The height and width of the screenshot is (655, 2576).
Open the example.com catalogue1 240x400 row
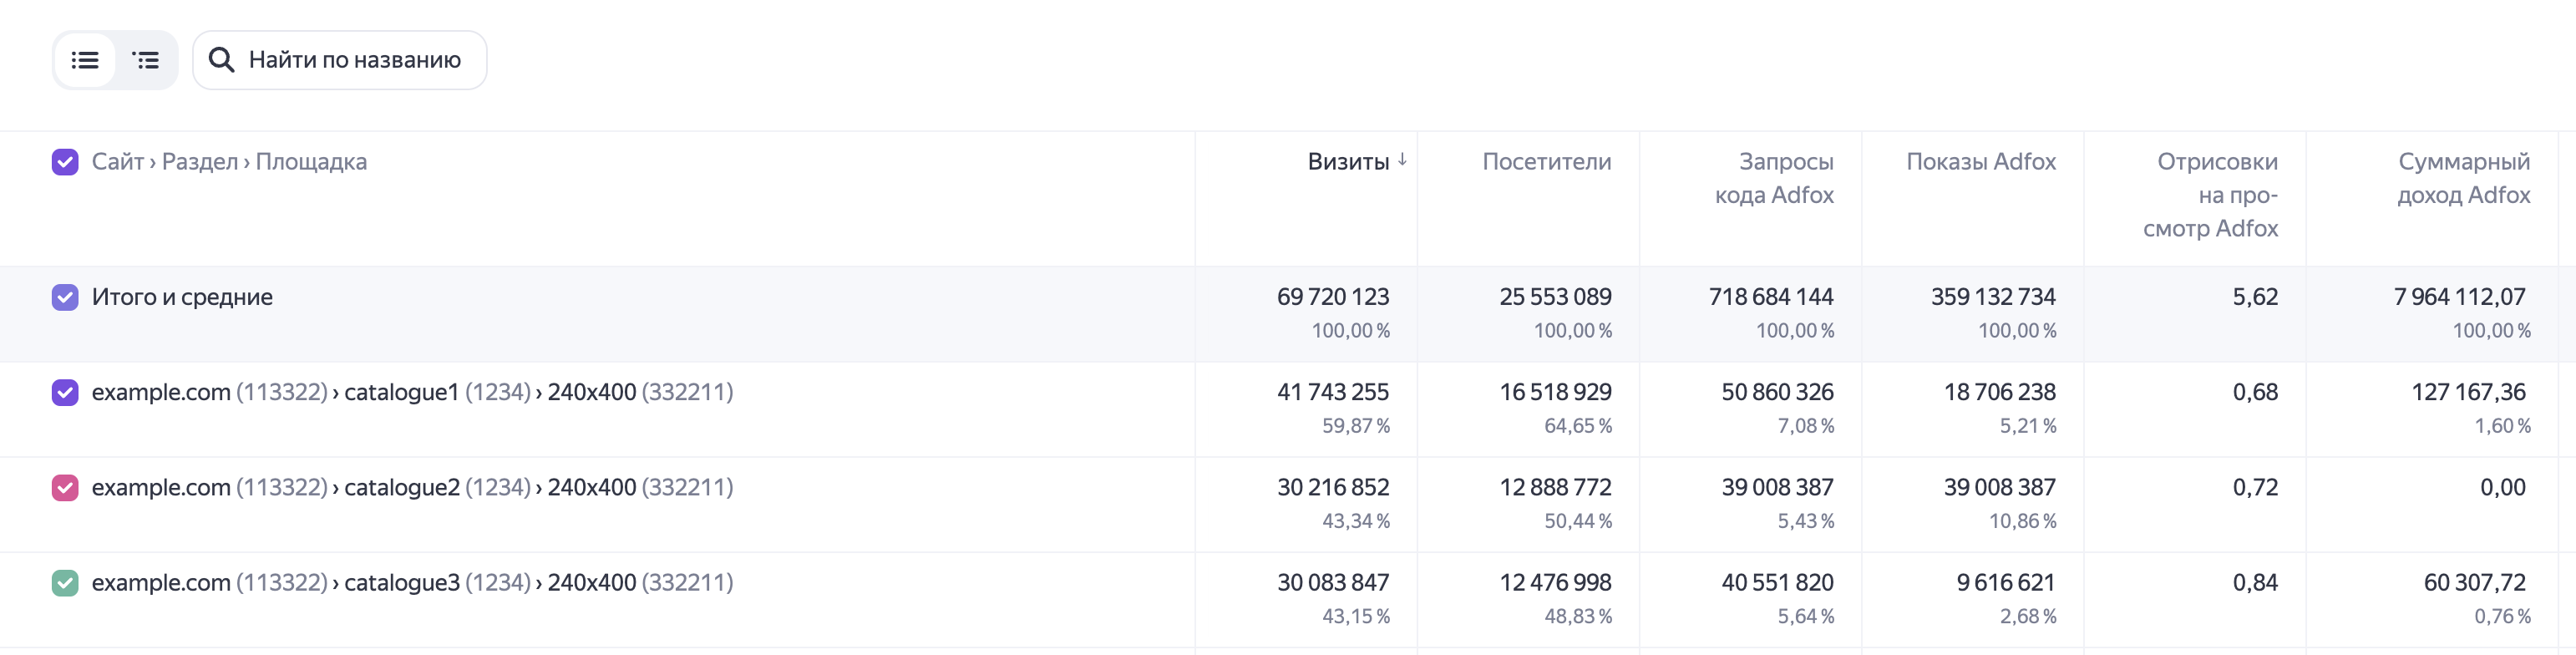[412, 392]
